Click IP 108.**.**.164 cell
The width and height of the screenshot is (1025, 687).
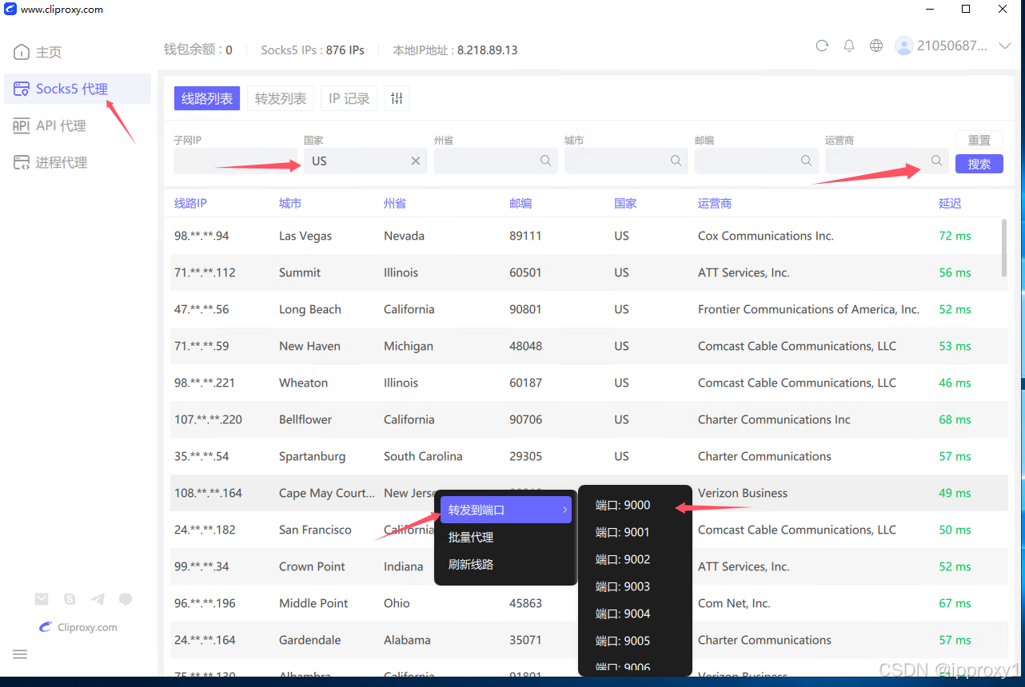[x=208, y=493]
